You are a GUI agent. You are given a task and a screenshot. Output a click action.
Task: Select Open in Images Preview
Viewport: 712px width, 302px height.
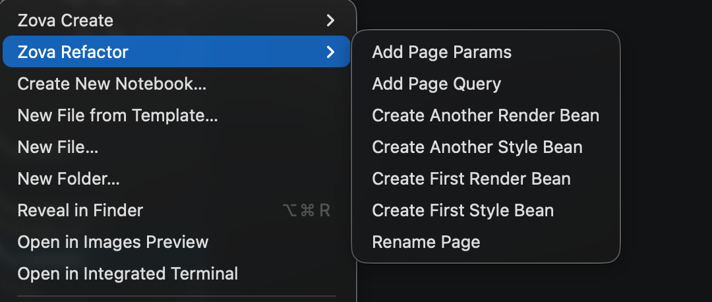coord(113,242)
